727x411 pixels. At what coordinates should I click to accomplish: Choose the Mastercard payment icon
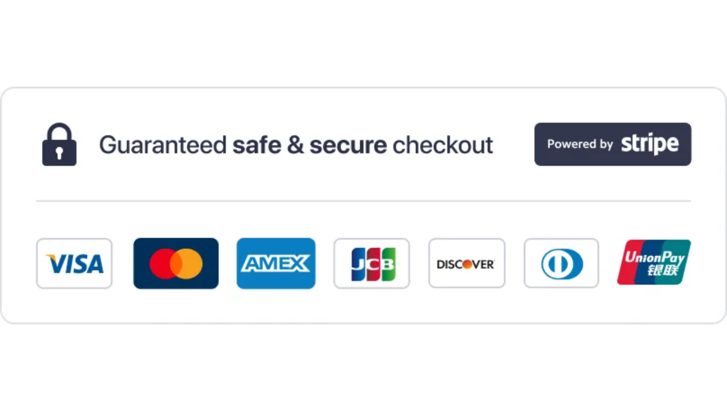click(x=176, y=263)
